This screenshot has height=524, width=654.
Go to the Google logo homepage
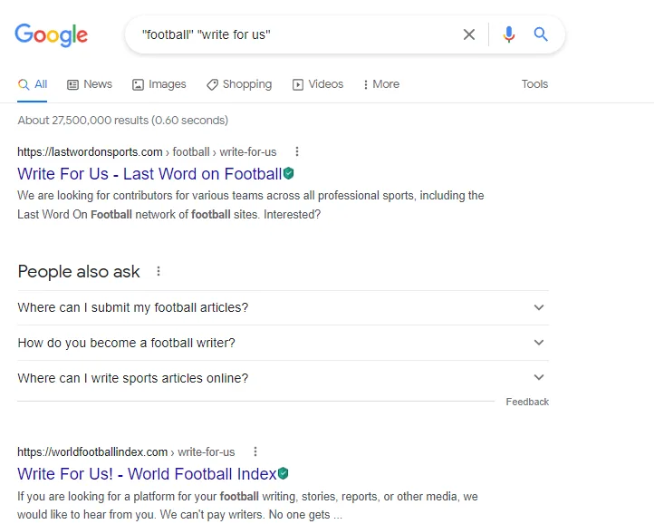tap(52, 35)
